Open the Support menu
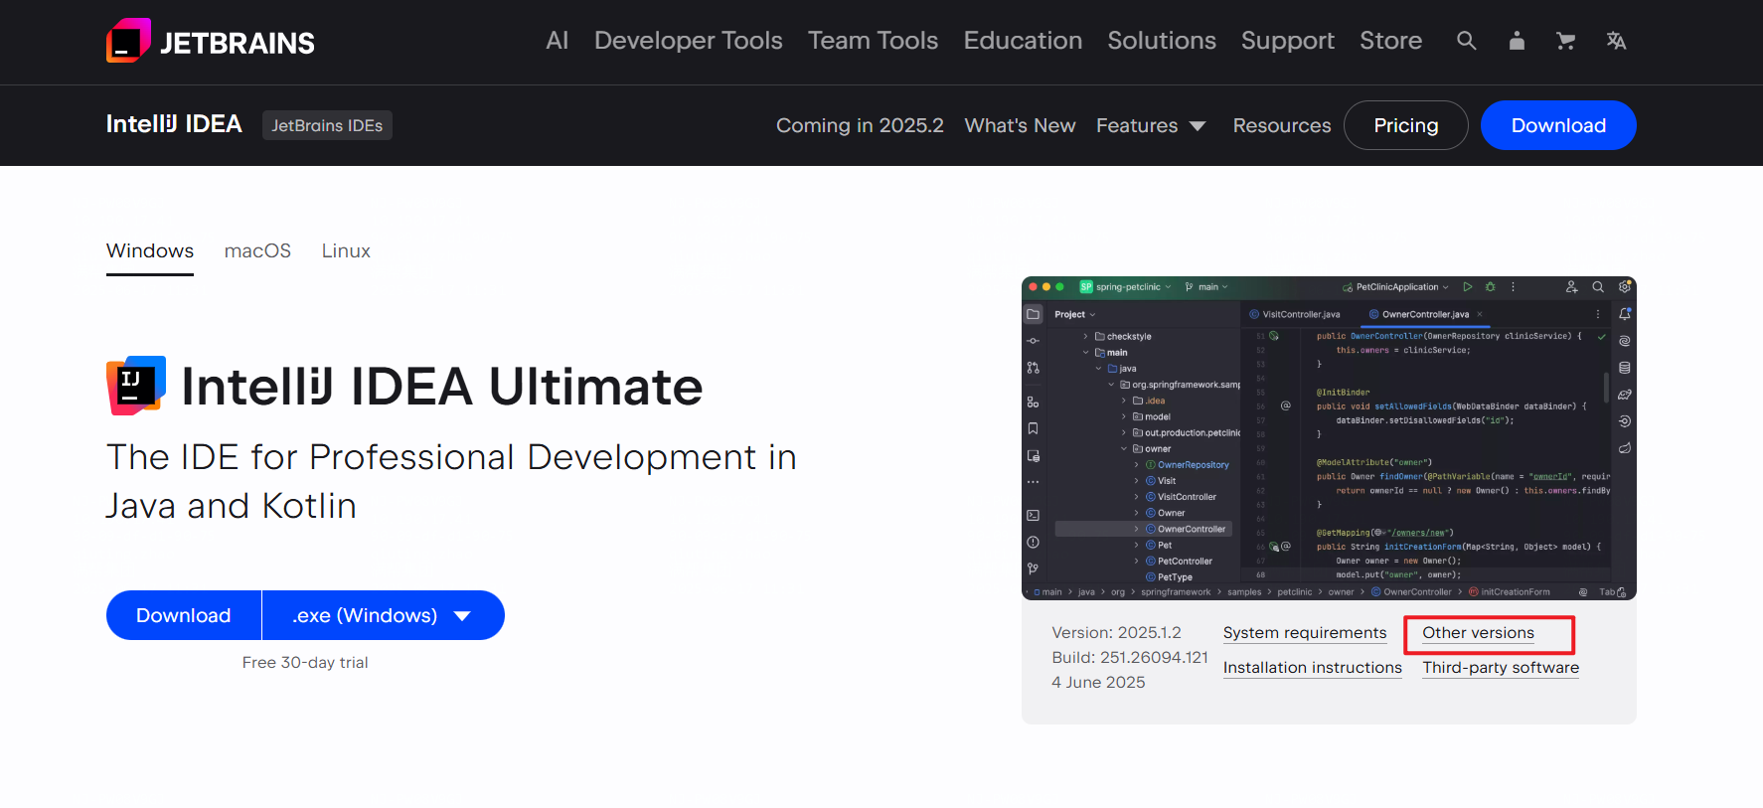Image resolution: width=1763 pixels, height=808 pixels. point(1288,41)
